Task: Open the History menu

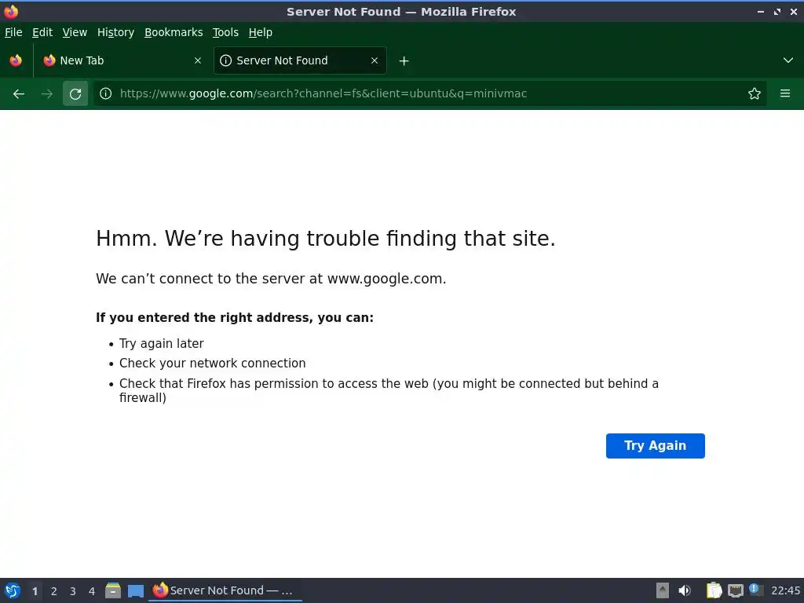Action: 116,32
